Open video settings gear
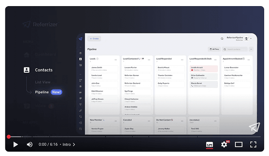The image size is (269, 156). [x=224, y=145]
